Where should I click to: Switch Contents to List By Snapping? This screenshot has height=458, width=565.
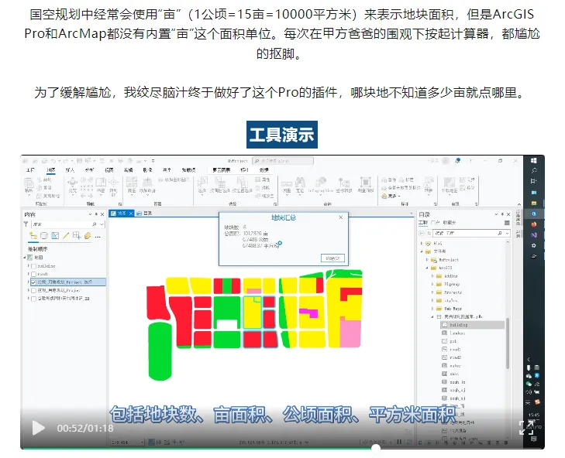(x=77, y=236)
